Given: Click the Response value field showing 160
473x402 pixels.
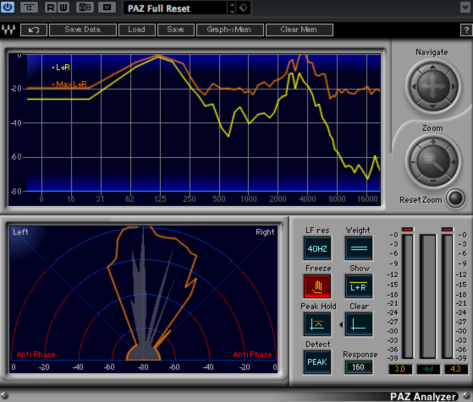Looking at the screenshot, I should tap(358, 367).
